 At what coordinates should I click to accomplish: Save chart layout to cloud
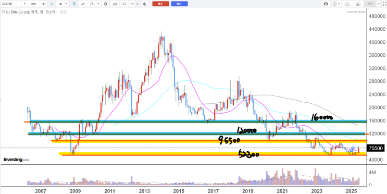point(358,4)
